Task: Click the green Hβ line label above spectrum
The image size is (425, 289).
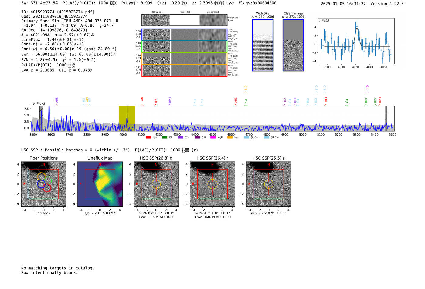Action: 347,102
